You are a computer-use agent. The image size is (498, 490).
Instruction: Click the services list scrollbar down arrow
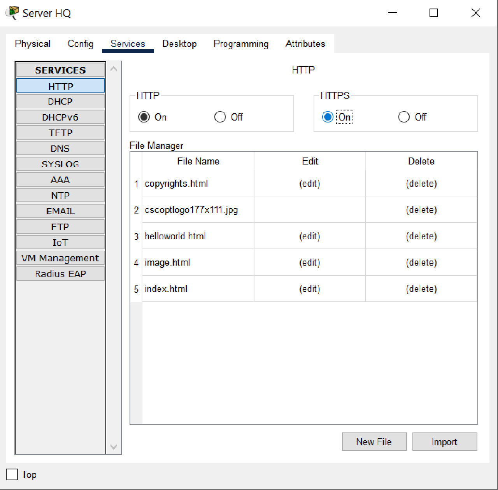click(x=113, y=447)
